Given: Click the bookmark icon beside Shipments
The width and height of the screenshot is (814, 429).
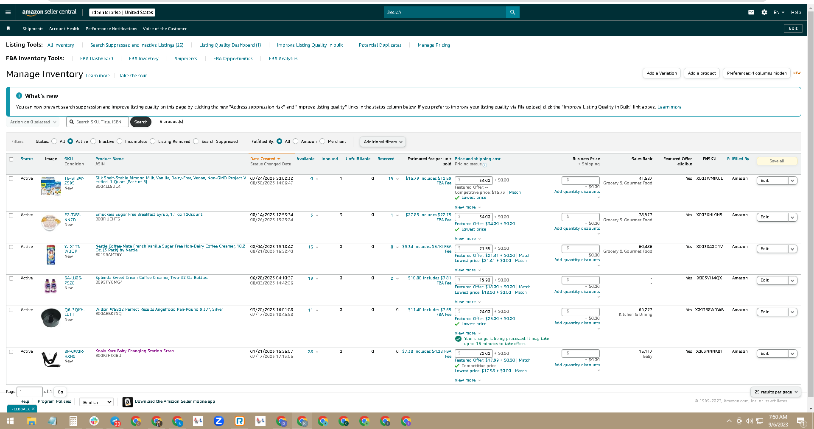Looking at the screenshot, I should (x=8, y=28).
